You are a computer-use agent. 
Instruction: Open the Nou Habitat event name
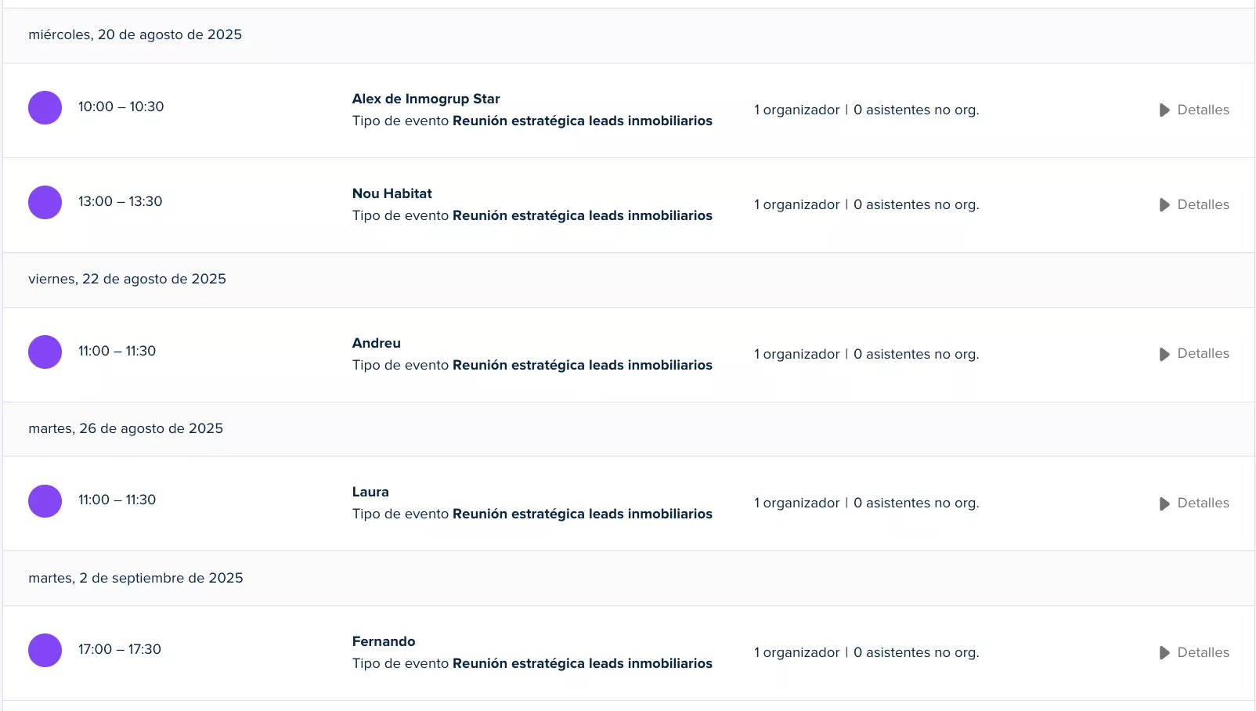pyautogui.click(x=392, y=194)
